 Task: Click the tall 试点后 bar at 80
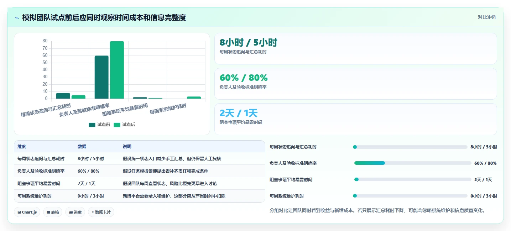click(117, 70)
